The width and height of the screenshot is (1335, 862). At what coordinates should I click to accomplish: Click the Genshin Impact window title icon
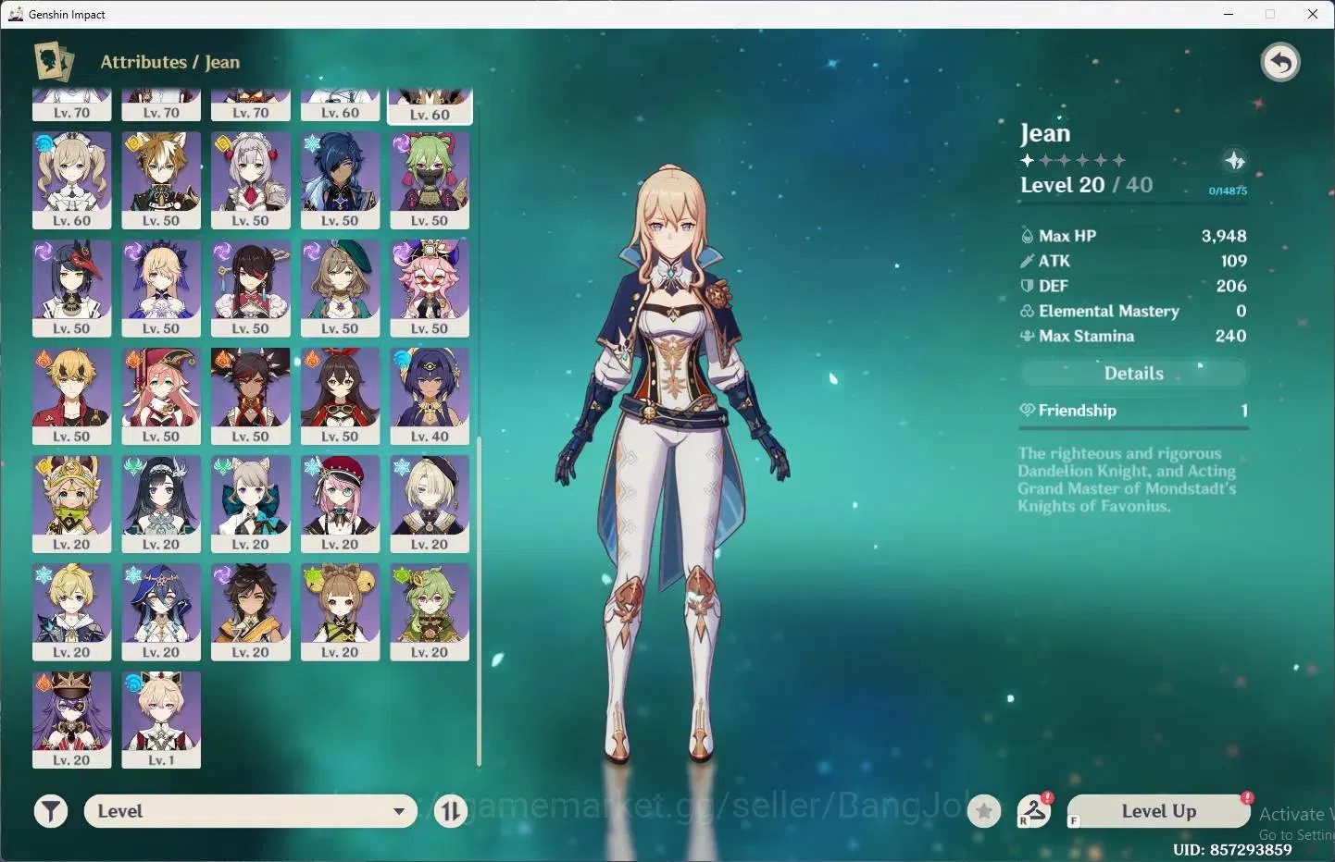coord(16,14)
